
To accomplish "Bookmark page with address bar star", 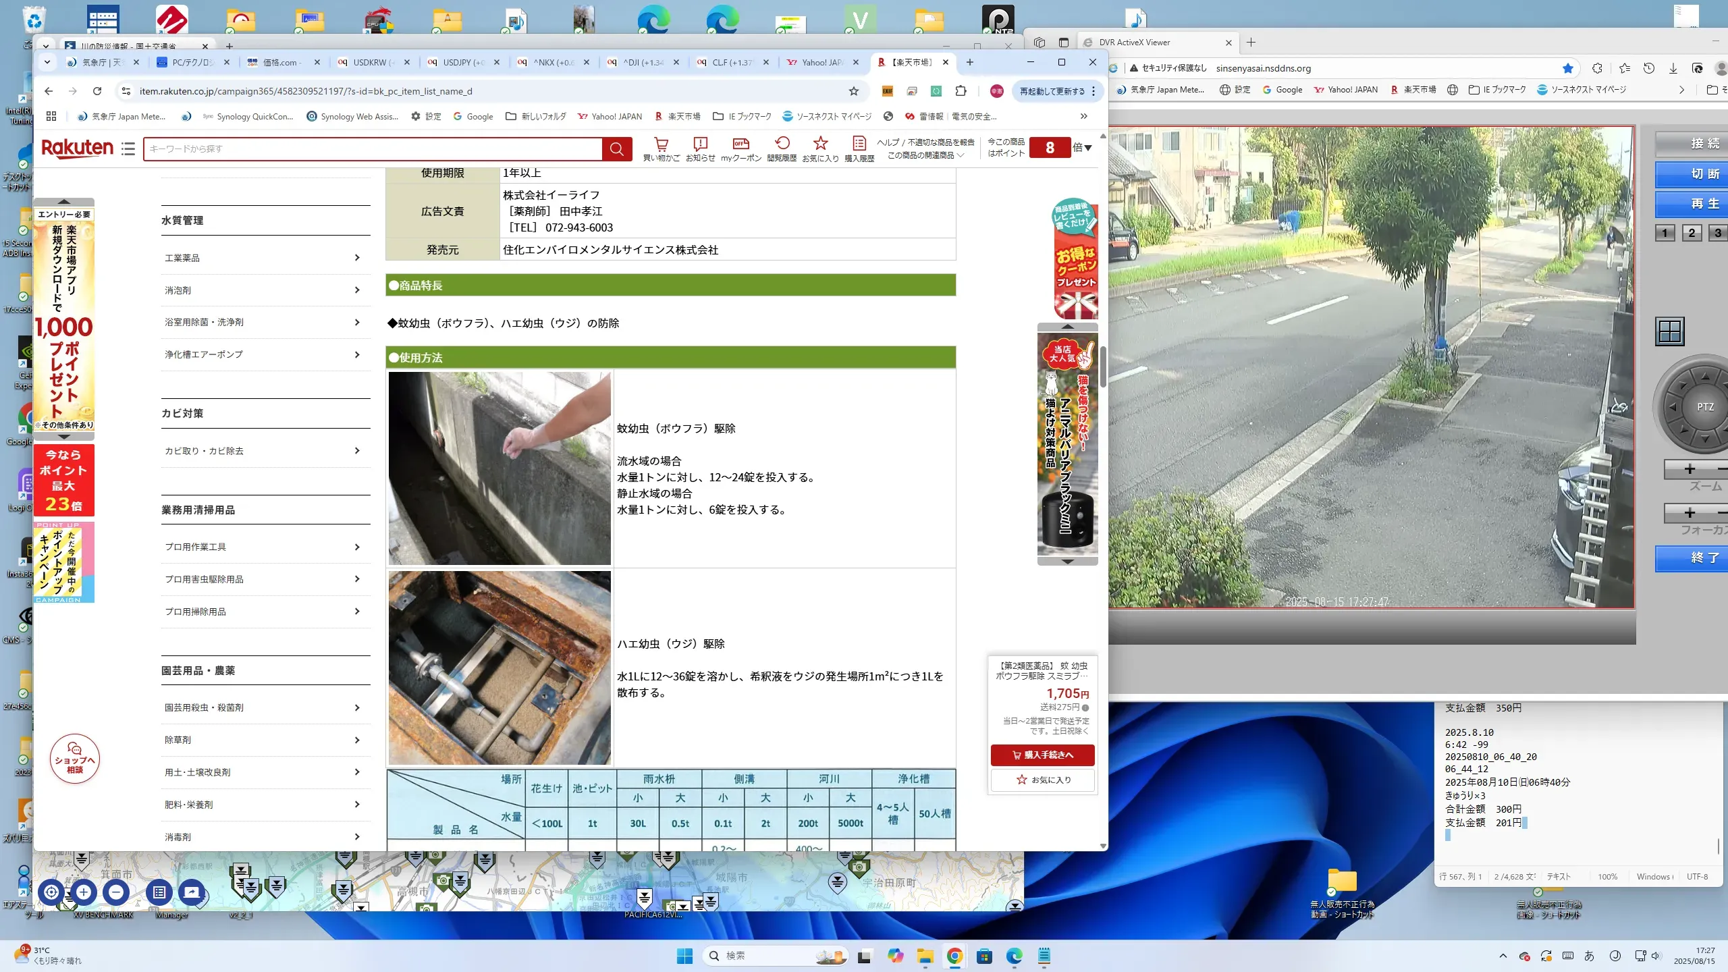I will coord(854,91).
